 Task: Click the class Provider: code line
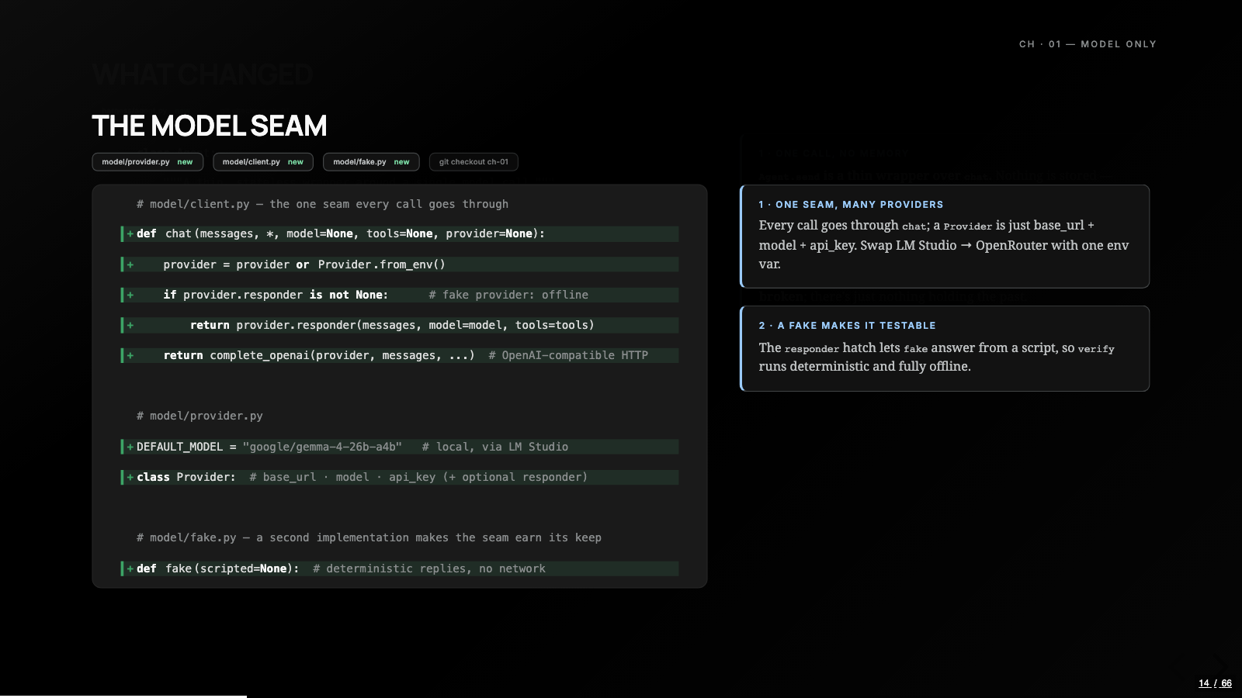pyautogui.click(x=400, y=477)
